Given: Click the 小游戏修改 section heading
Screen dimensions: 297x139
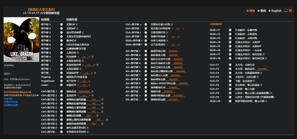Looking at the screenshot, I should (216, 24).
